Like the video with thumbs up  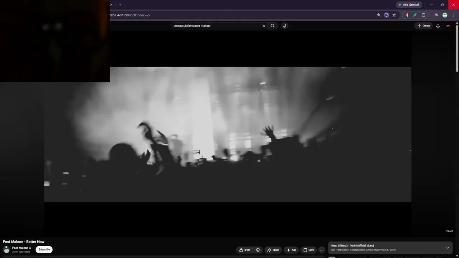pos(245,250)
